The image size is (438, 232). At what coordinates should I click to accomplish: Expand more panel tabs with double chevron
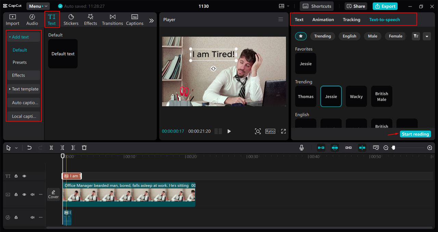tap(152, 21)
